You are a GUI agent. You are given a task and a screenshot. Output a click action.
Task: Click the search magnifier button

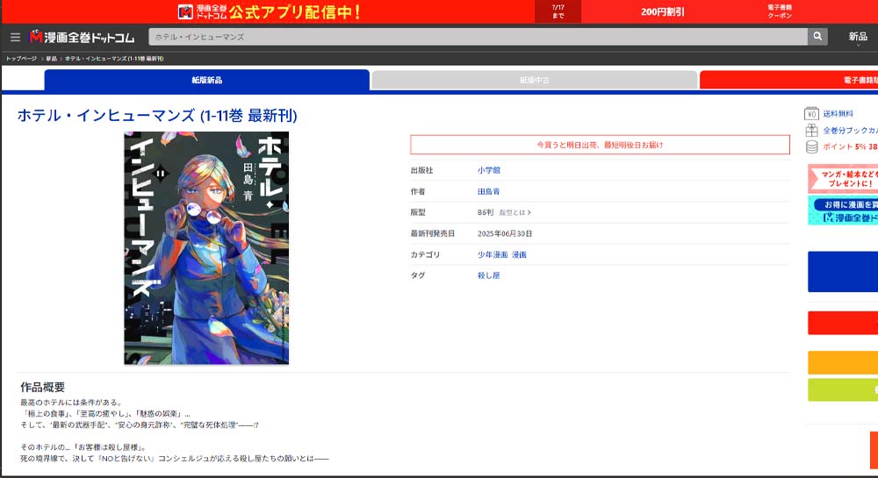[817, 36]
